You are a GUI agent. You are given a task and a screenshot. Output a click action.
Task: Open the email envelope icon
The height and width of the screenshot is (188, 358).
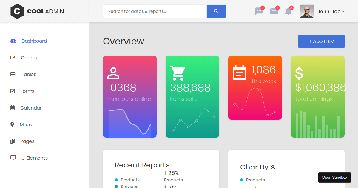[x=274, y=11]
